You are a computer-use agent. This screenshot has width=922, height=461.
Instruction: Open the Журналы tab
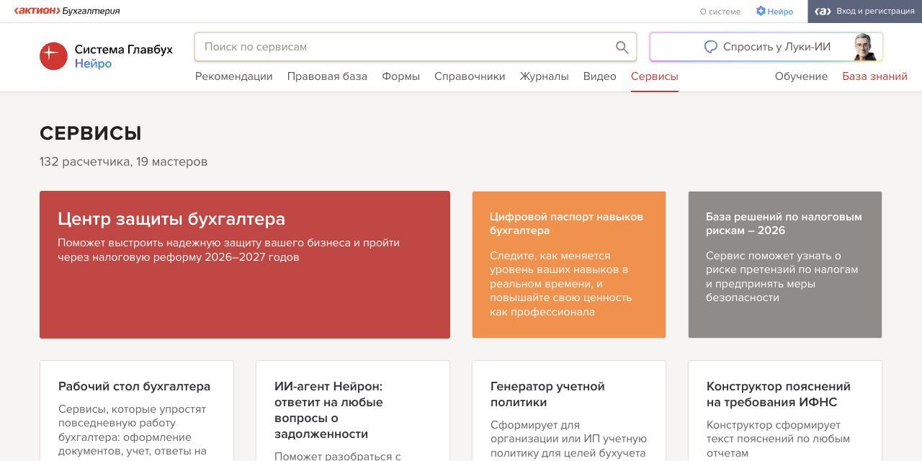click(545, 76)
